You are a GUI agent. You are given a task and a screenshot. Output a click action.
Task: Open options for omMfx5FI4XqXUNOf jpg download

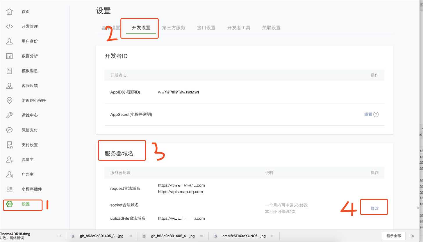273,236
